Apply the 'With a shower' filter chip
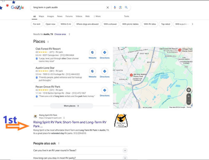209x160 pixels. tap(110, 24)
